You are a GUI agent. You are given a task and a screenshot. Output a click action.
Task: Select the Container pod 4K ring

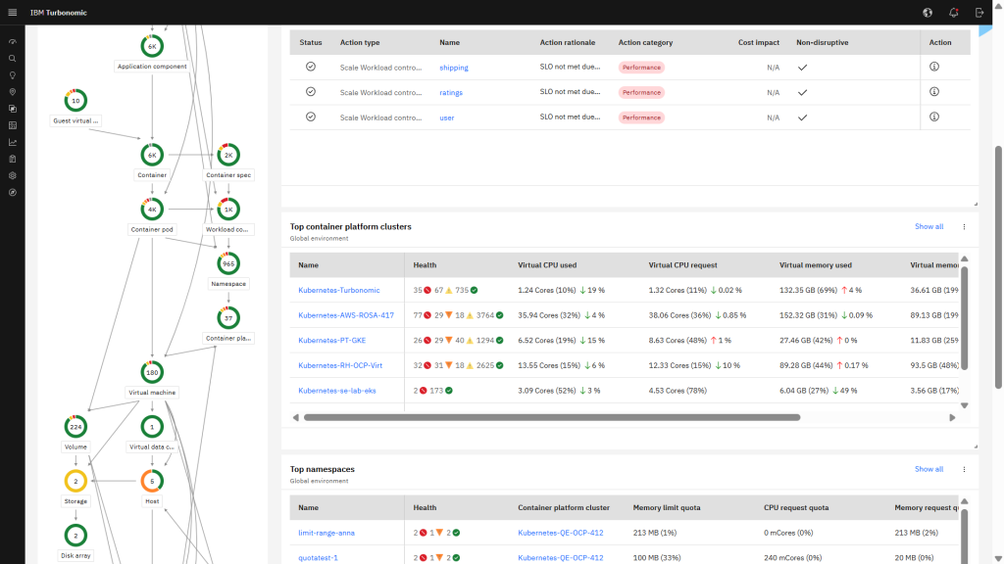(x=152, y=210)
